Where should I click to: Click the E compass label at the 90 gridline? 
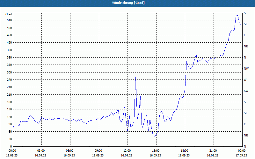245,124
